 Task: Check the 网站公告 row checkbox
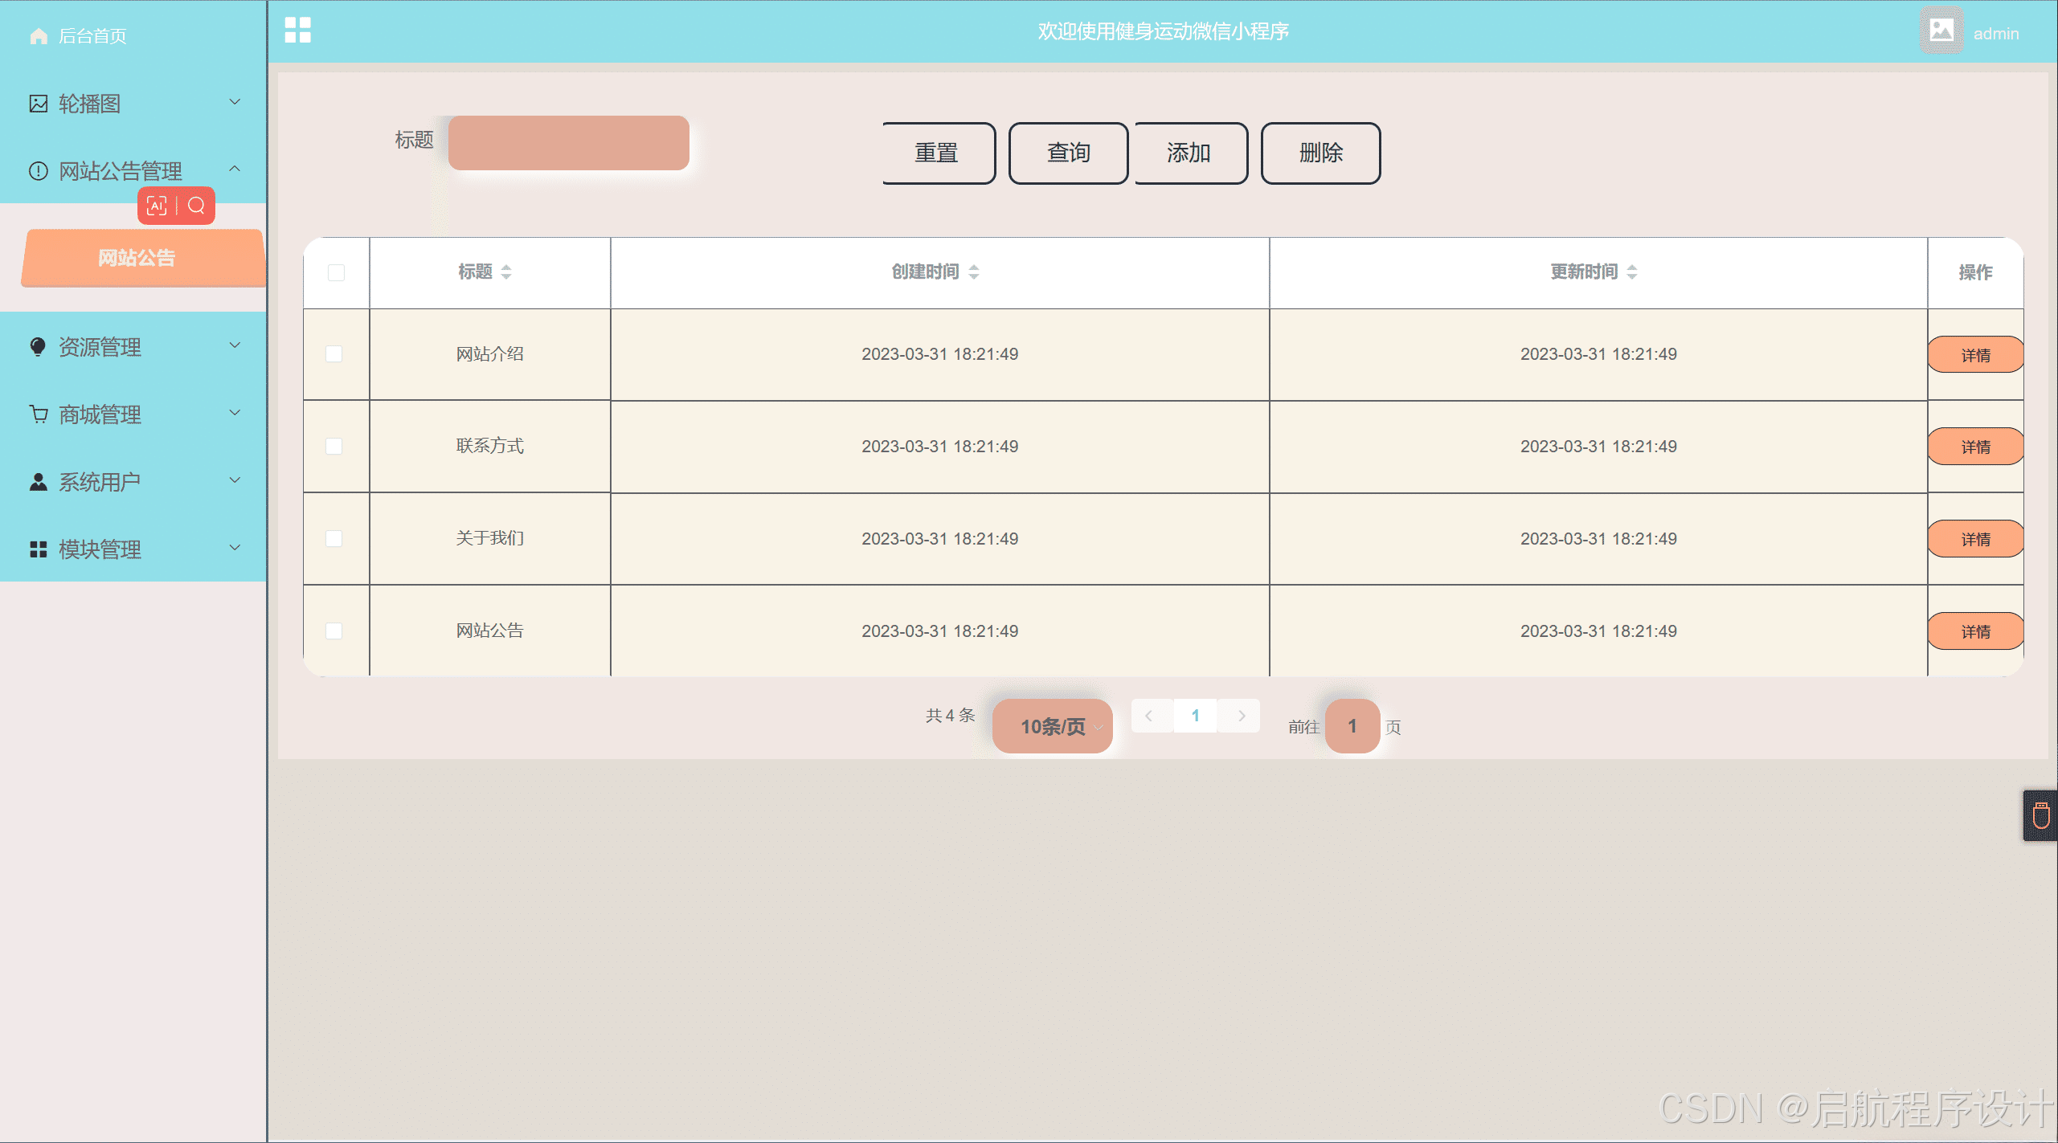[x=334, y=631]
